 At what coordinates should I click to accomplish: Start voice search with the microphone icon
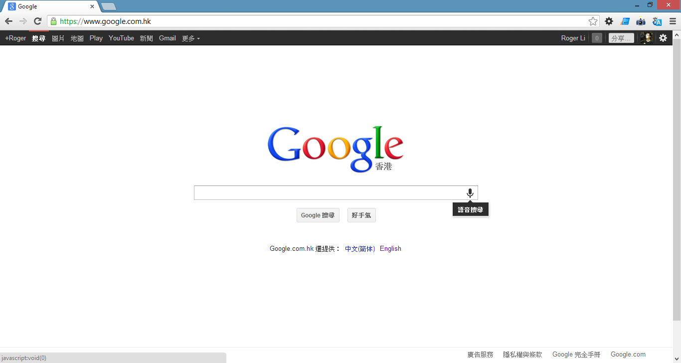(x=470, y=193)
